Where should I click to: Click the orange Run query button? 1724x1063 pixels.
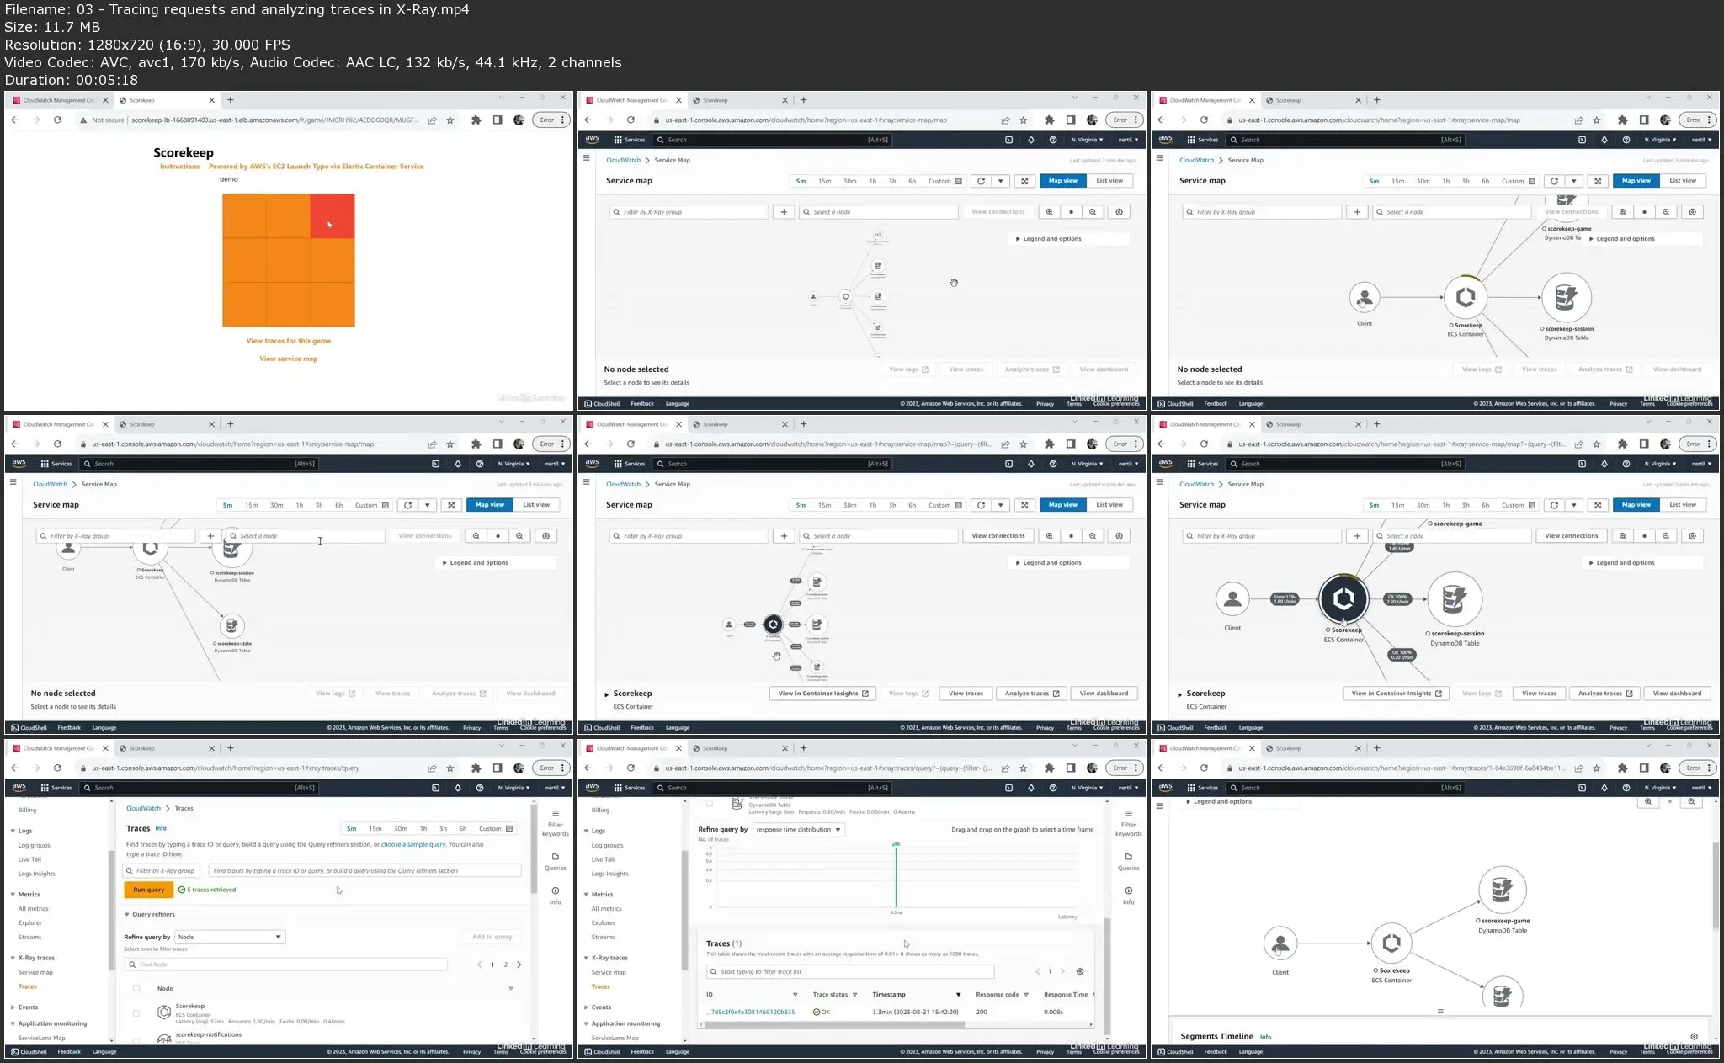pos(149,890)
